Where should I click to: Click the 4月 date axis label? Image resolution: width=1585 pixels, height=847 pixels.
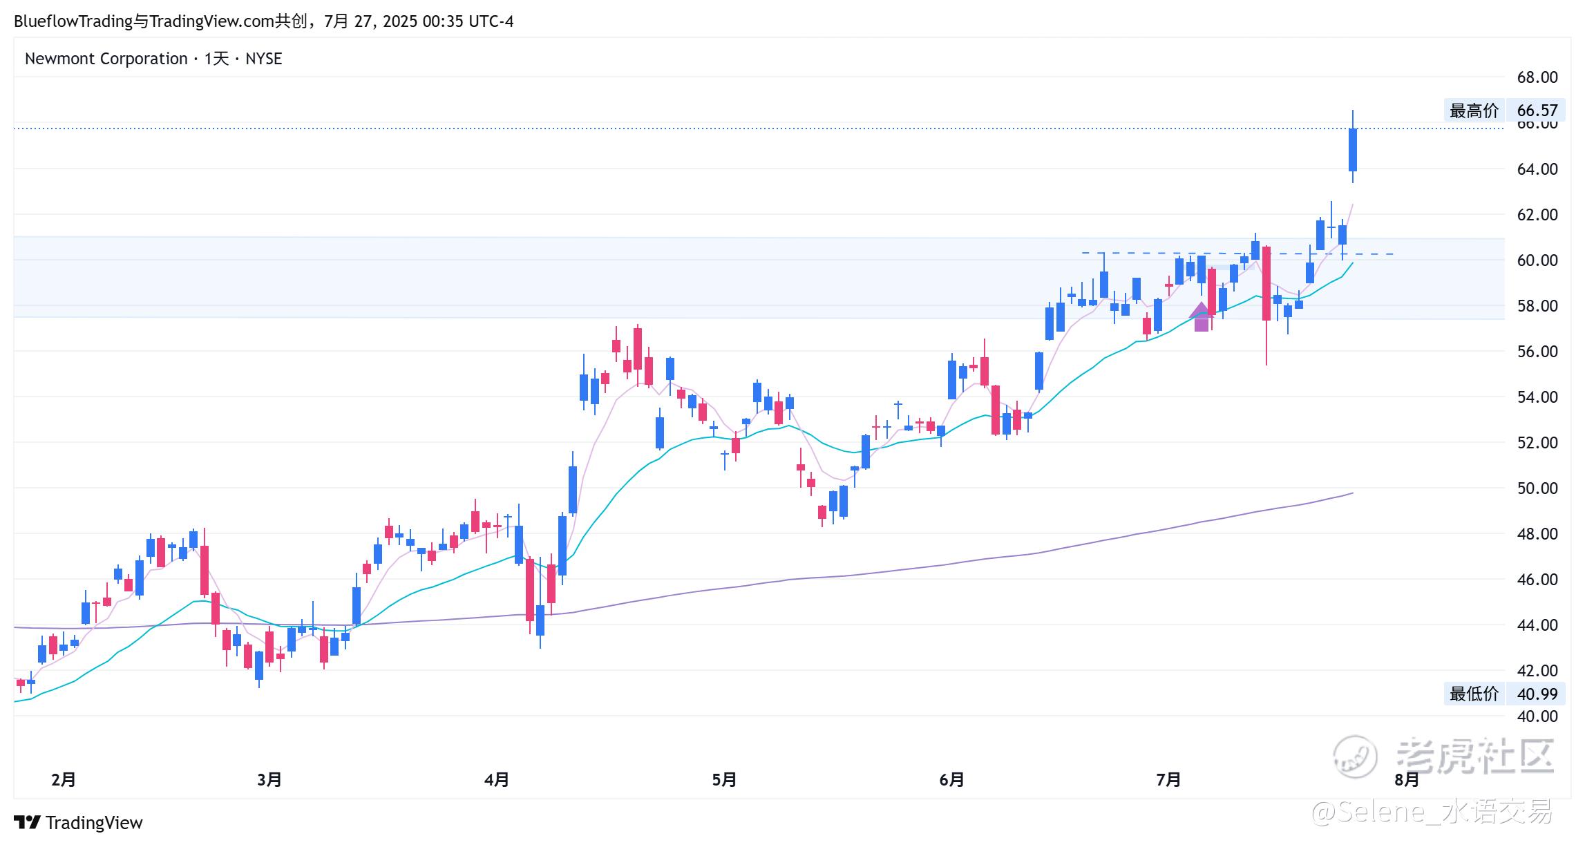point(497,780)
